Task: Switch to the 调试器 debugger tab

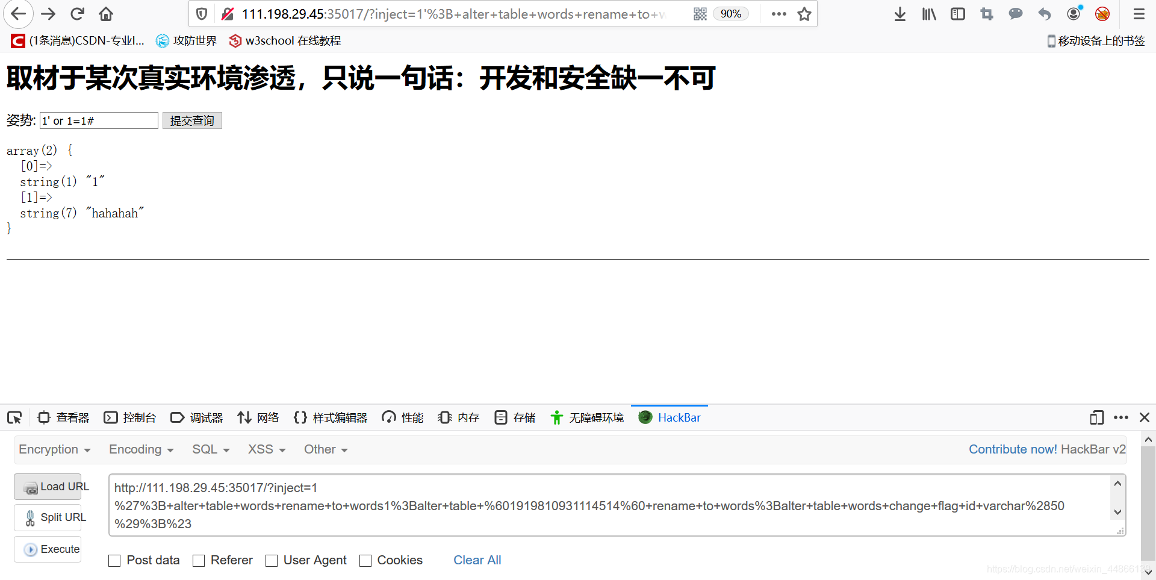Action: pos(197,417)
